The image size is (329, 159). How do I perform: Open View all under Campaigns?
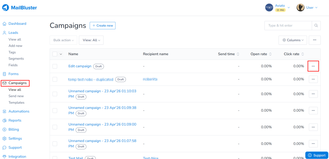point(15,89)
